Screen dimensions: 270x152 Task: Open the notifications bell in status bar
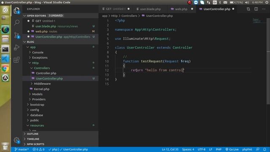[x=265, y=149]
